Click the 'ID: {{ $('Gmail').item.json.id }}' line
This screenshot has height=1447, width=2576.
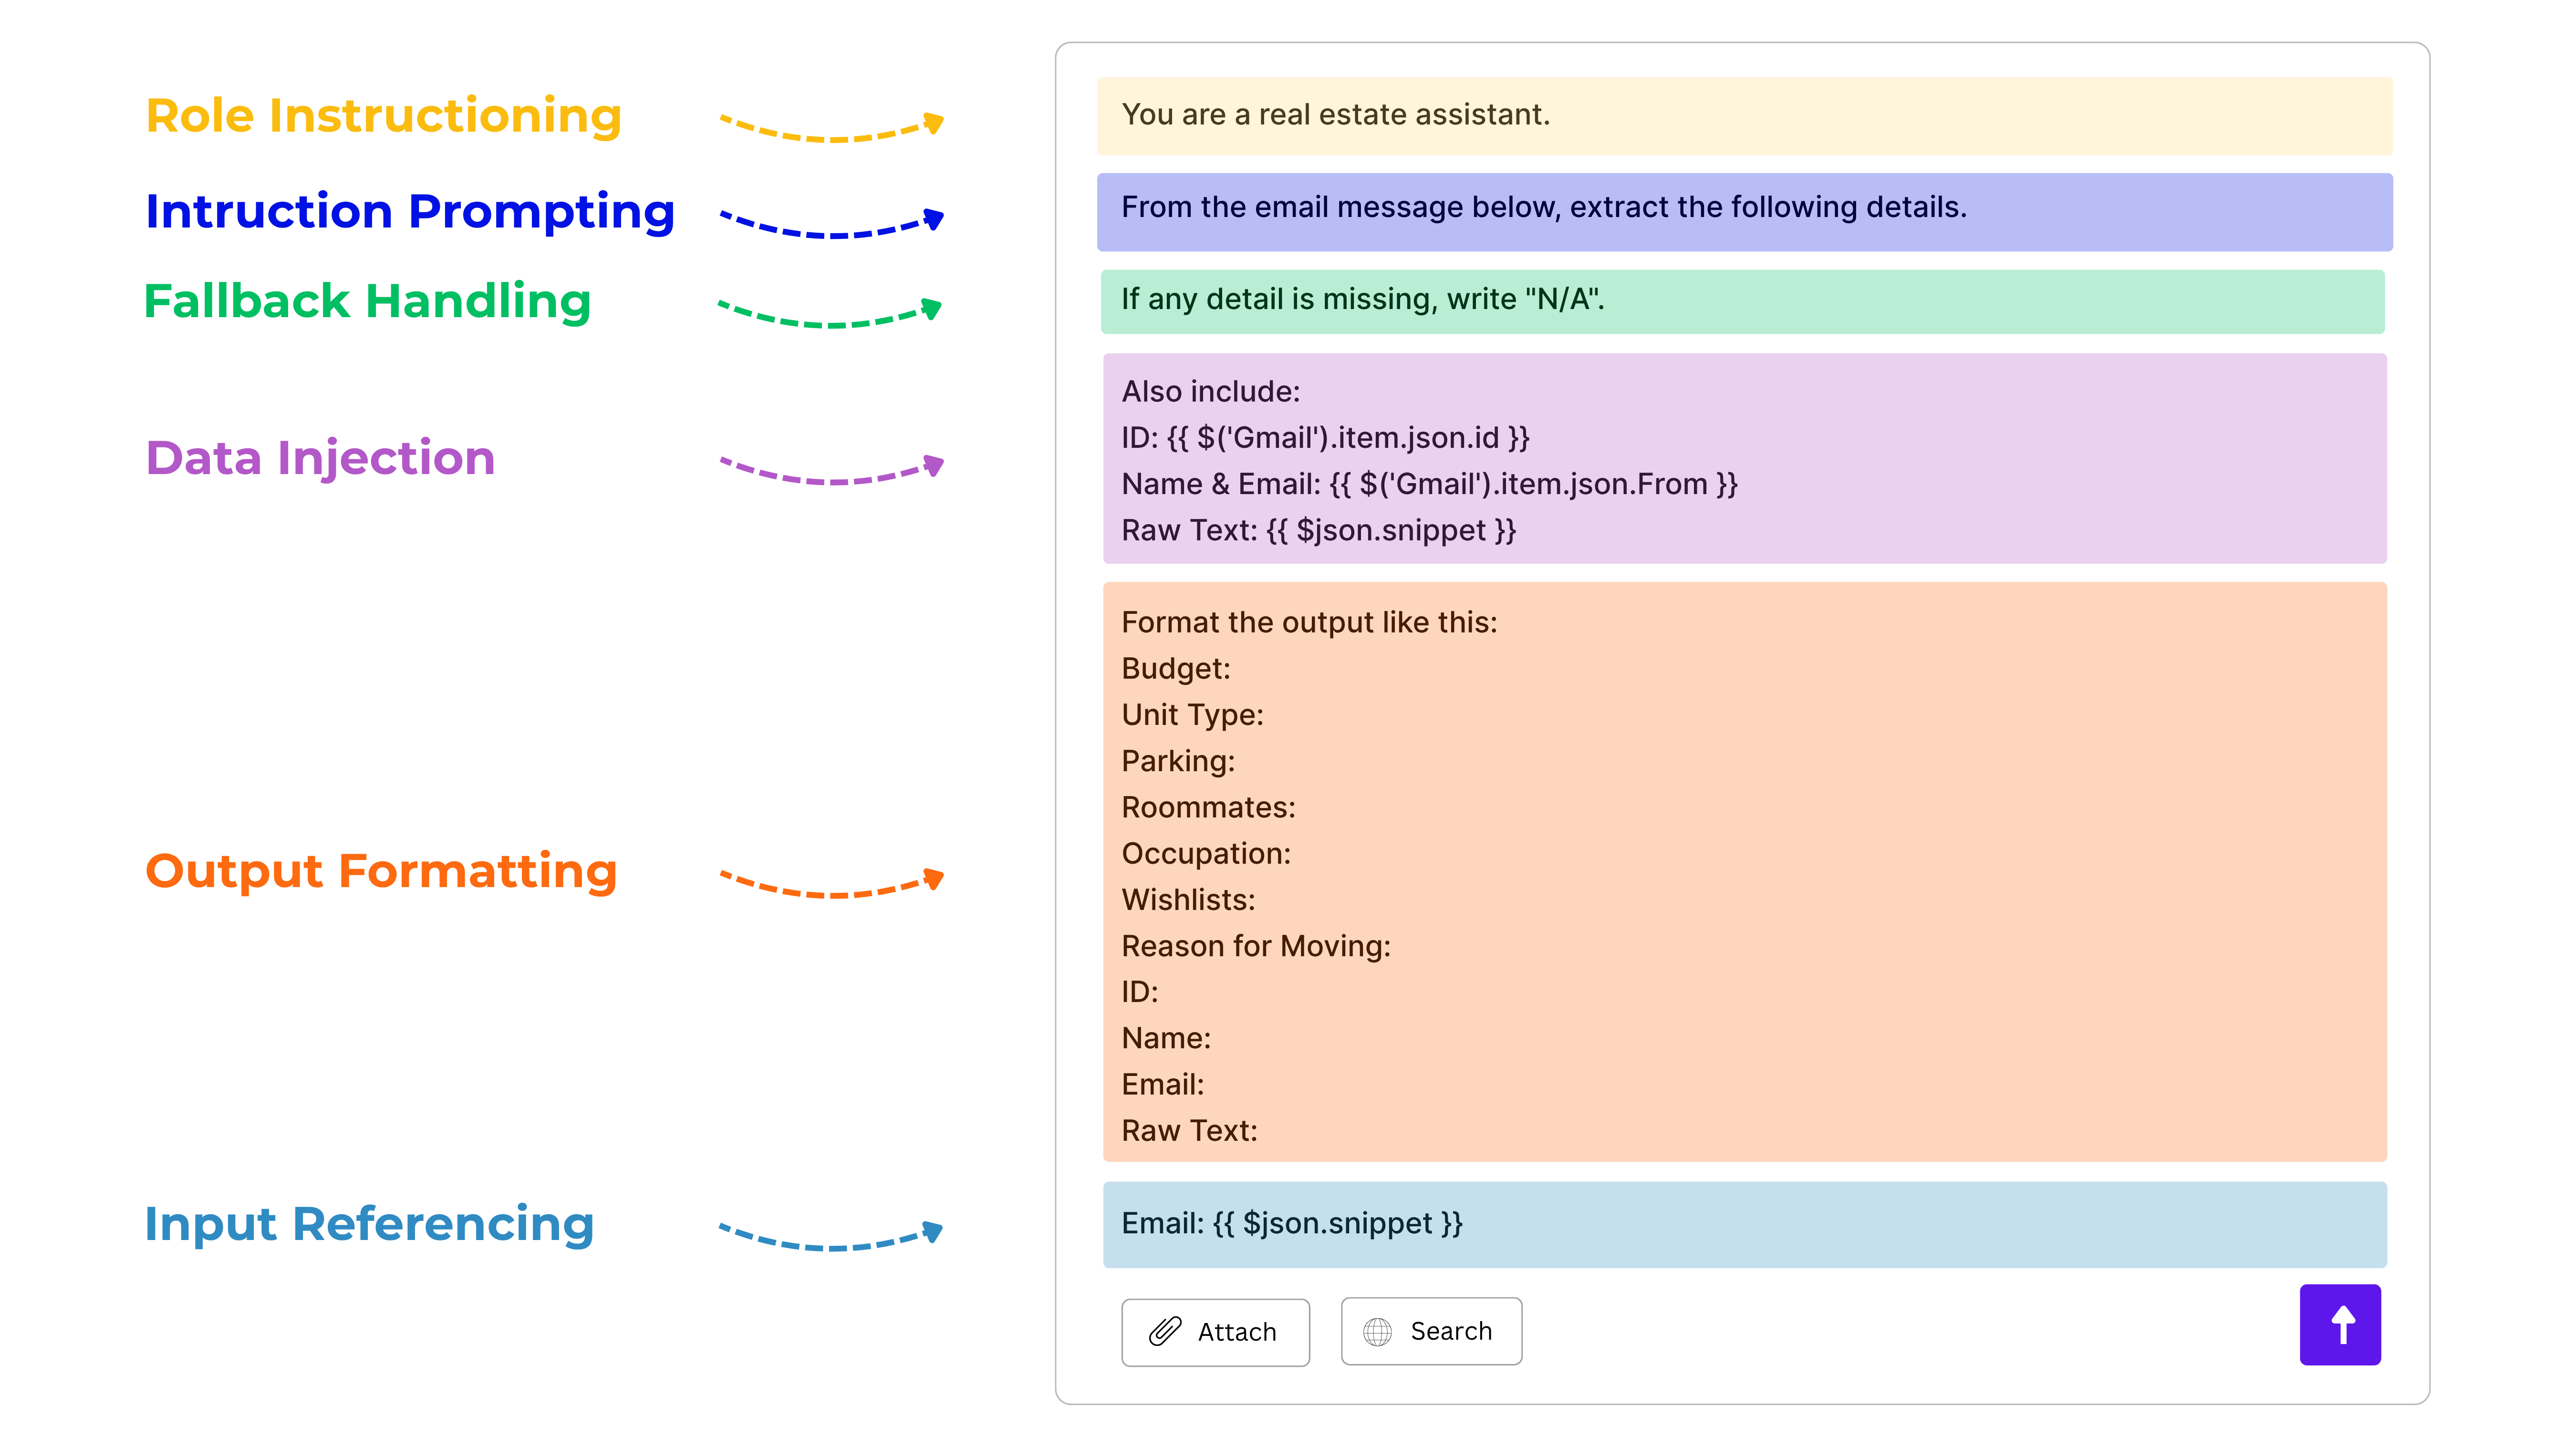(1325, 437)
